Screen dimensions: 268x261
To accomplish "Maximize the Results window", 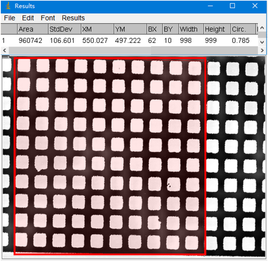I will [x=232, y=6].
